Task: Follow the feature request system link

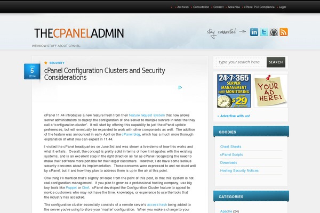Action: [x=147, y=115]
